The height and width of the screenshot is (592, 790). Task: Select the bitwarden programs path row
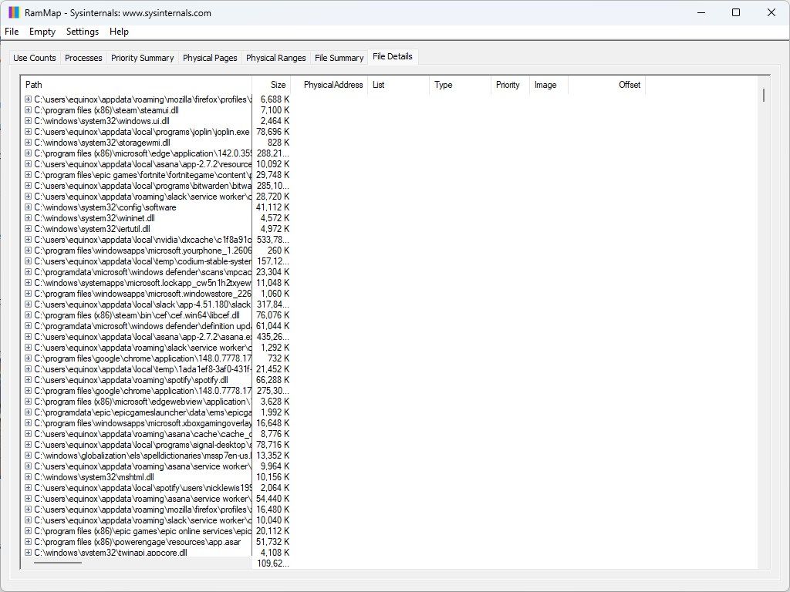tap(143, 186)
